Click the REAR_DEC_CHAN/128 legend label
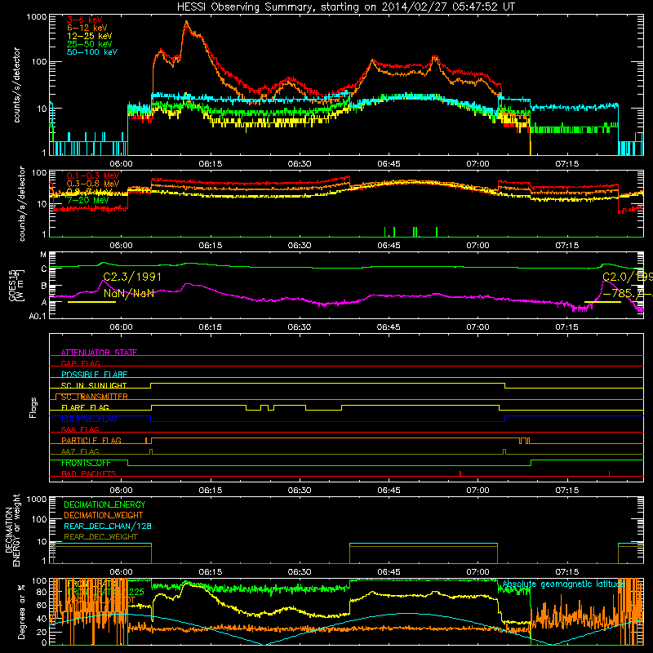This screenshot has height=653, width=653. 108,526
